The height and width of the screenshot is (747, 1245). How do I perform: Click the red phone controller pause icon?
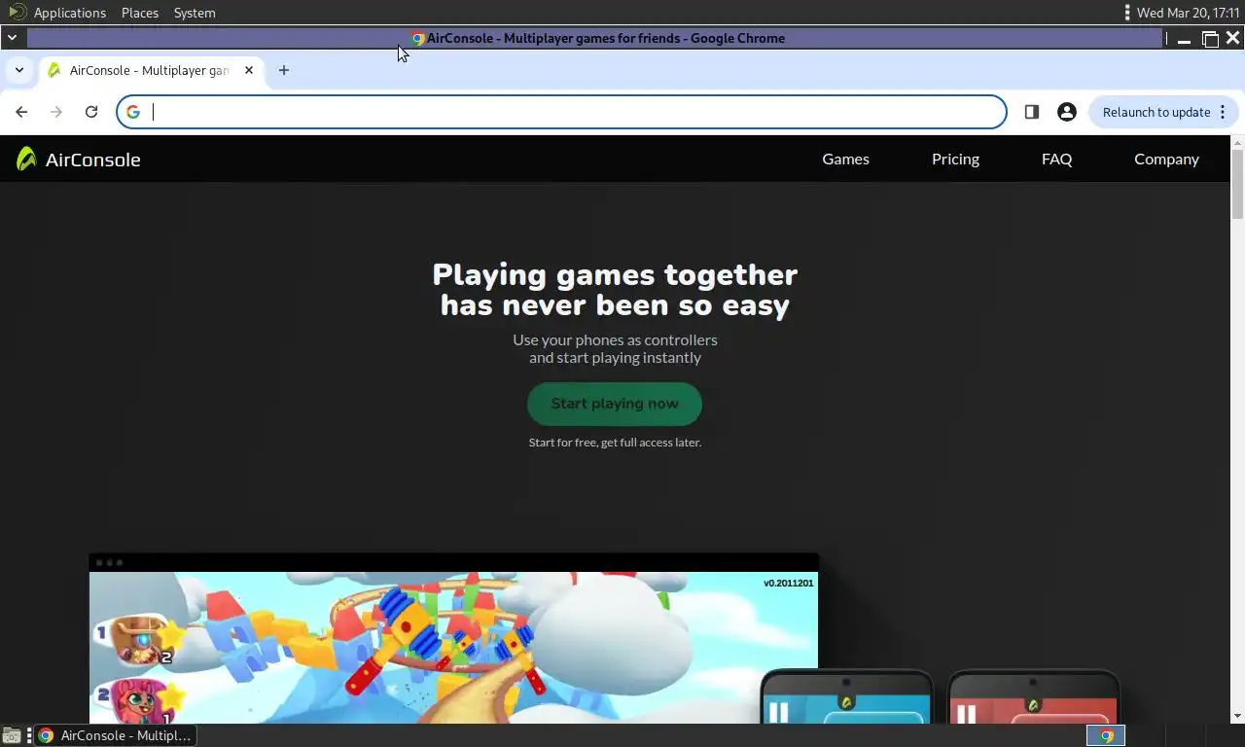point(966,714)
